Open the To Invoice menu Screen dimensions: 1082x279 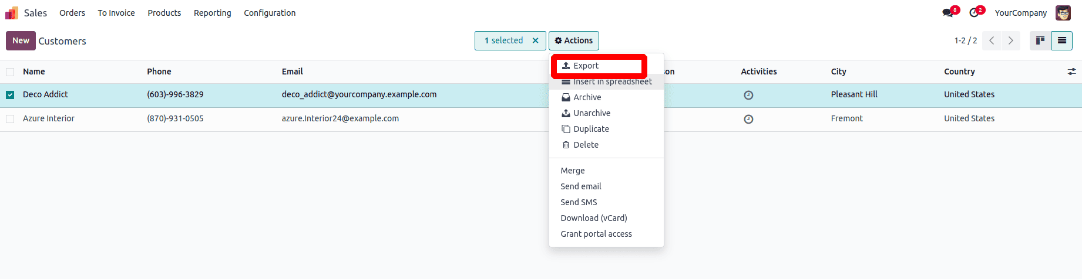116,13
